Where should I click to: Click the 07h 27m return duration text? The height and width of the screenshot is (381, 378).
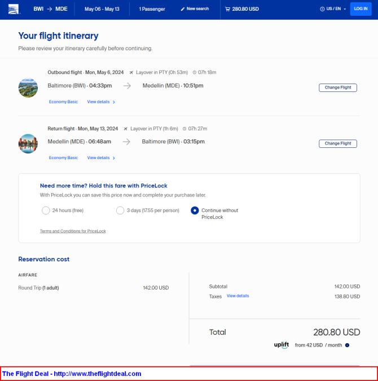point(197,129)
